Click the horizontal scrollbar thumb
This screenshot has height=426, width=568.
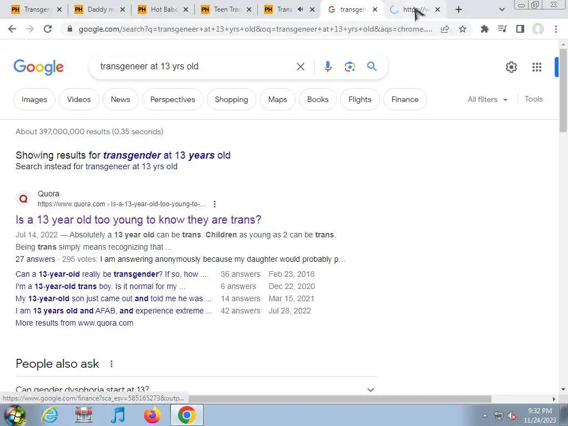(x=340, y=399)
